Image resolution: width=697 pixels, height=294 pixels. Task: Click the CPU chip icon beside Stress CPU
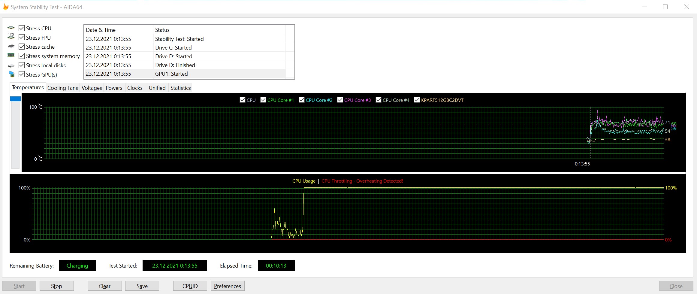pos(11,28)
